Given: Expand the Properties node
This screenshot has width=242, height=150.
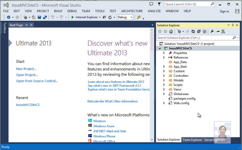Looking at the screenshot, I should [x=164, y=53].
